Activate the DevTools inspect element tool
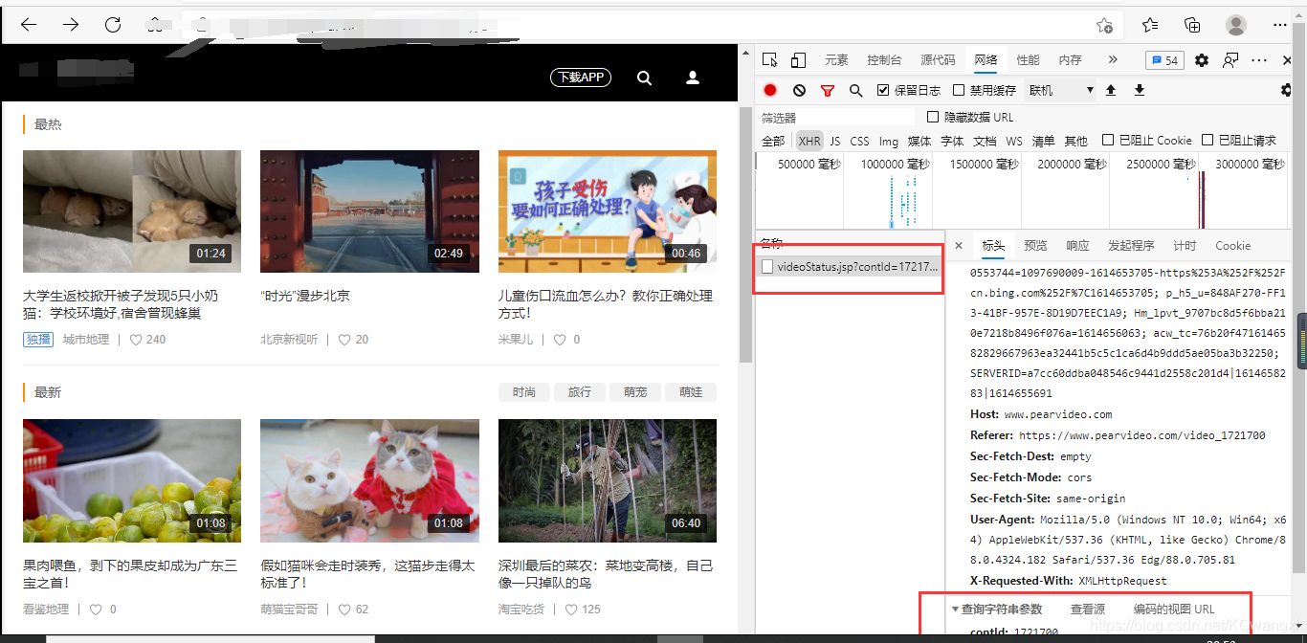The image size is (1307, 643). point(770,60)
